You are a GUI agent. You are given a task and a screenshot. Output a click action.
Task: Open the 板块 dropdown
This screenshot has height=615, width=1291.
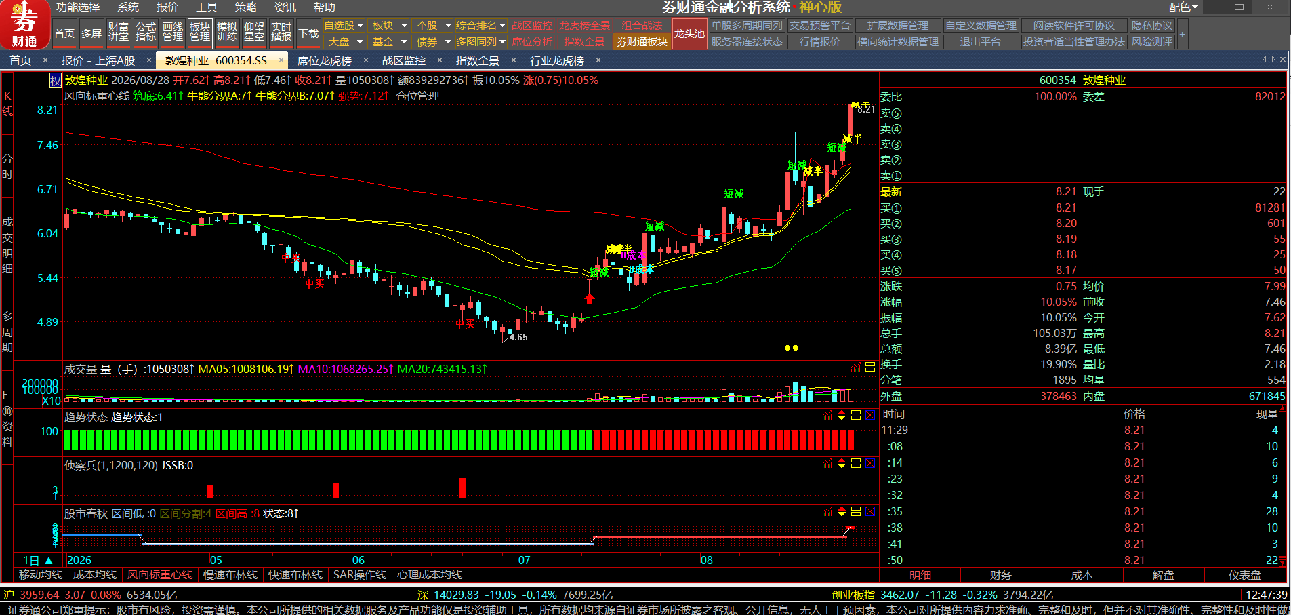pos(388,26)
